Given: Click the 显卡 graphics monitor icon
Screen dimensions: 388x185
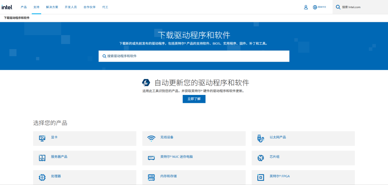Looking at the screenshot, I should (42, 138).
